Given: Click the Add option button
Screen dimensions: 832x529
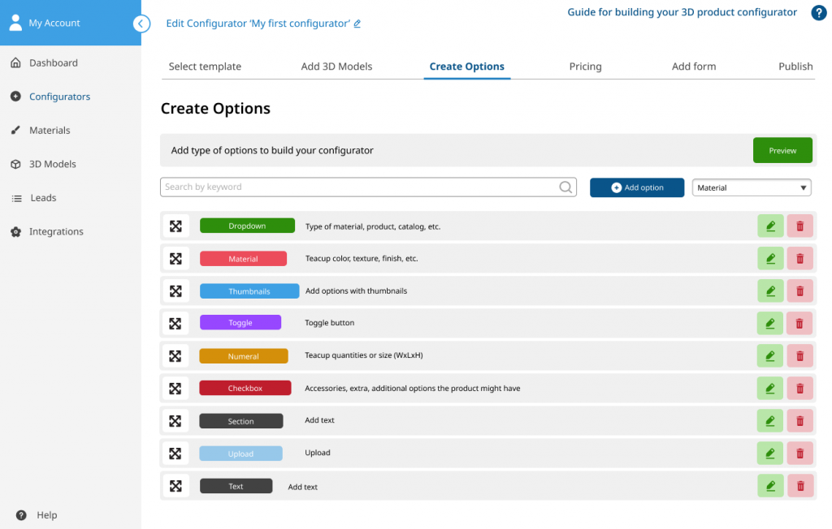Looking at the screenshot, I should tap(637, 187).
